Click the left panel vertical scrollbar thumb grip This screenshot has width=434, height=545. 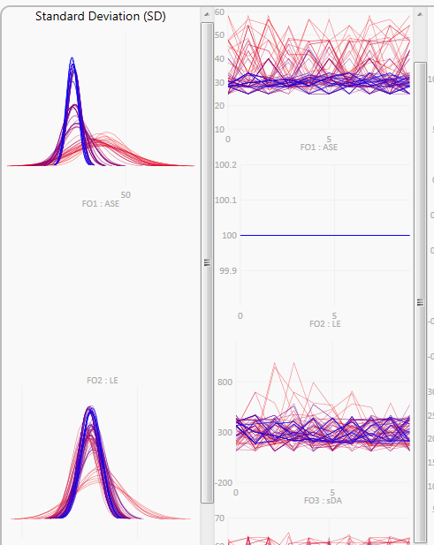coord(207,262)
